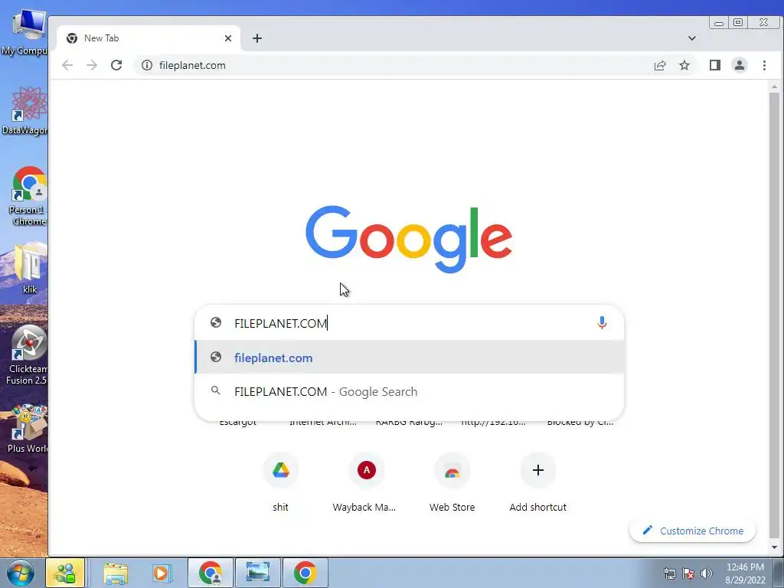Select the My Computer desktop icon

click(x=25, y=31)
